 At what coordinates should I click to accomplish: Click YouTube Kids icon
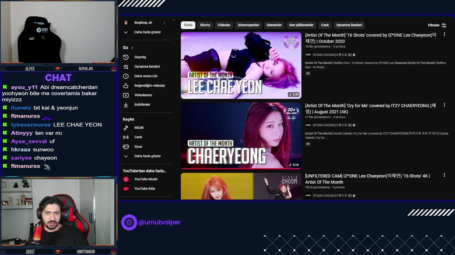[125, 189]
